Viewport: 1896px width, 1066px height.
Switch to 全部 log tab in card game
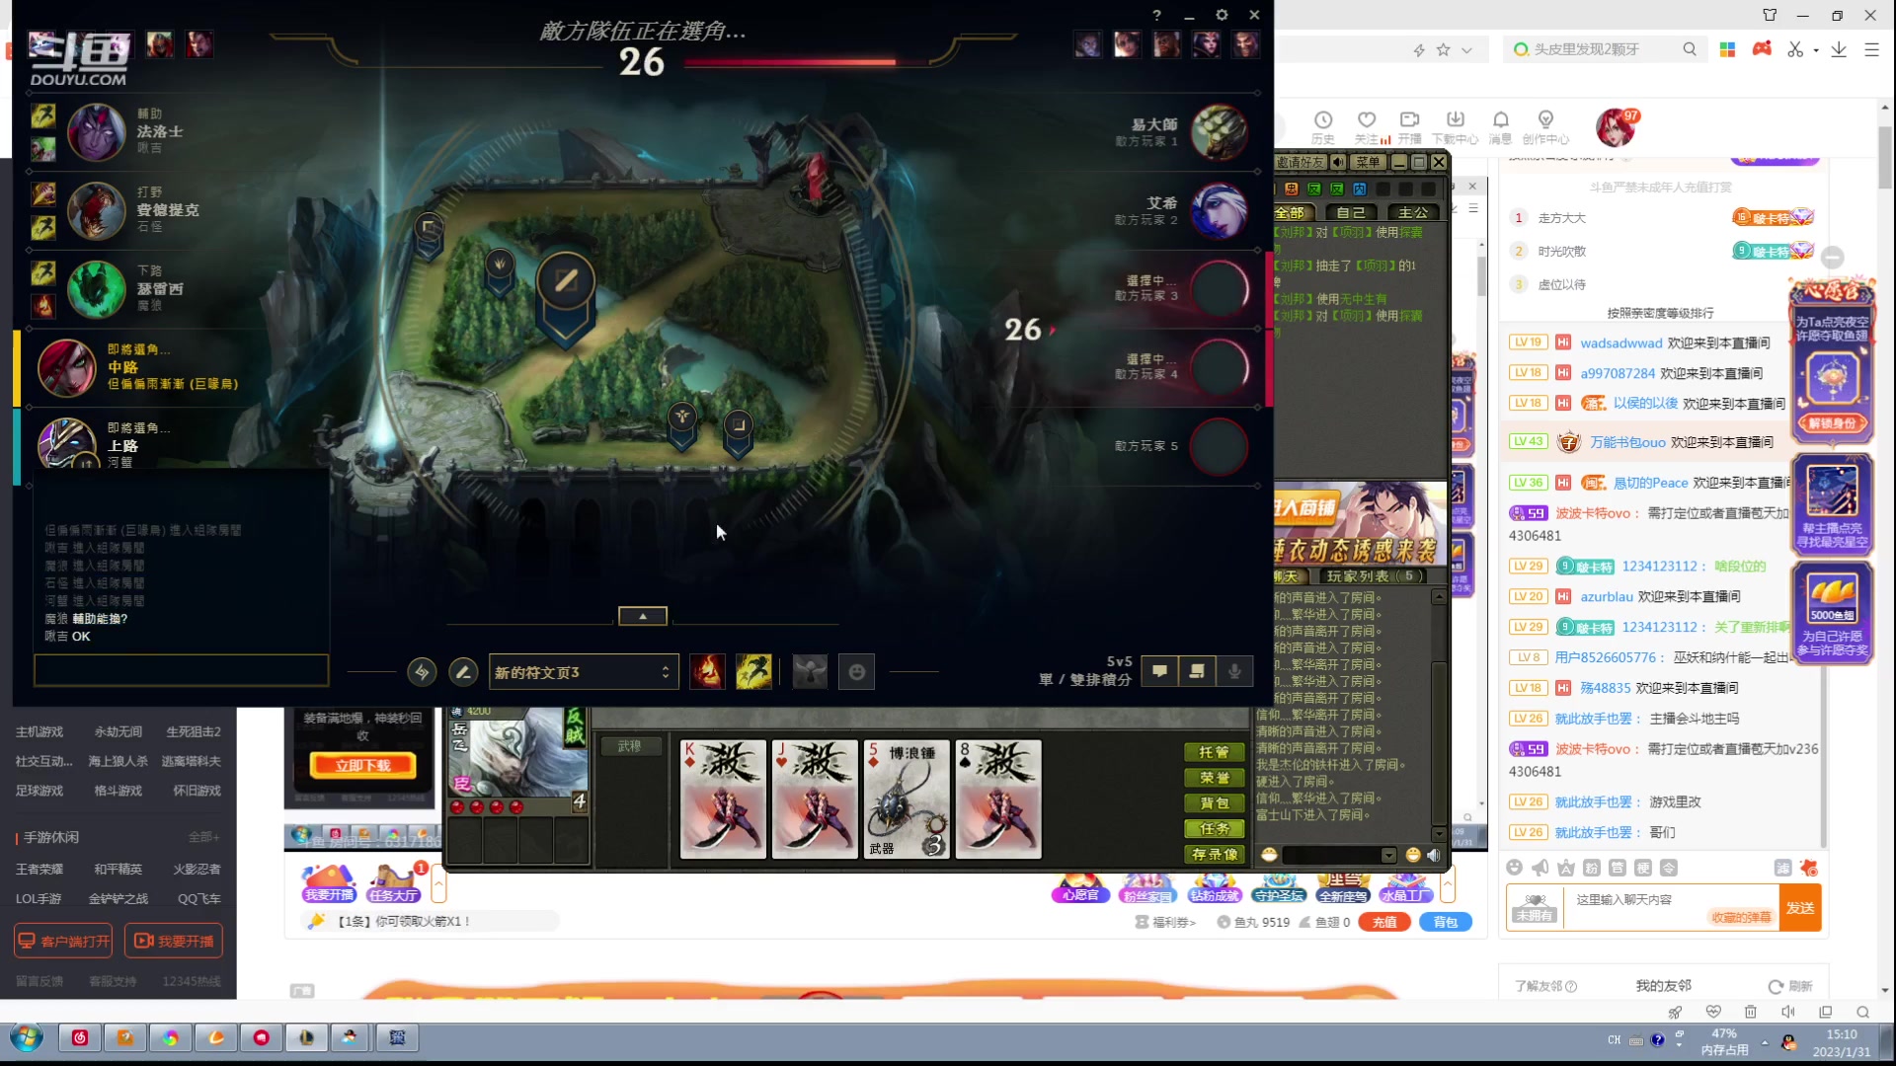click(x=1289, y=212)
